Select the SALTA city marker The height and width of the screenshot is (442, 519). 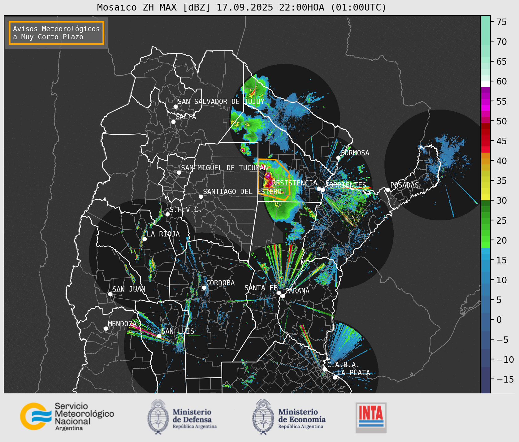click(174, 122)
